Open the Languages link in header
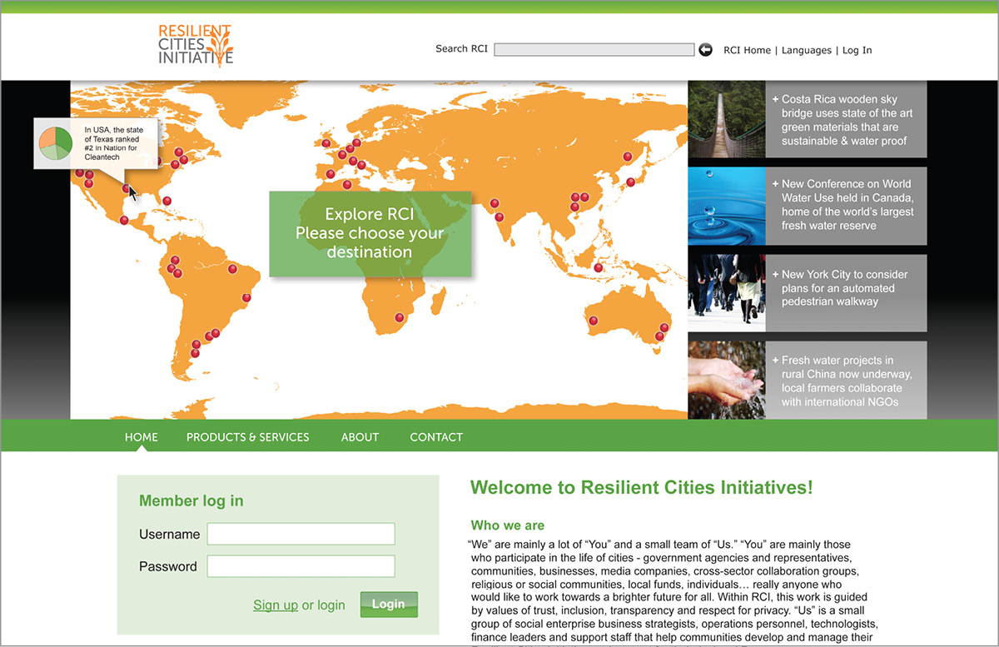The image size is (999, 647). (x=806, y=51)
